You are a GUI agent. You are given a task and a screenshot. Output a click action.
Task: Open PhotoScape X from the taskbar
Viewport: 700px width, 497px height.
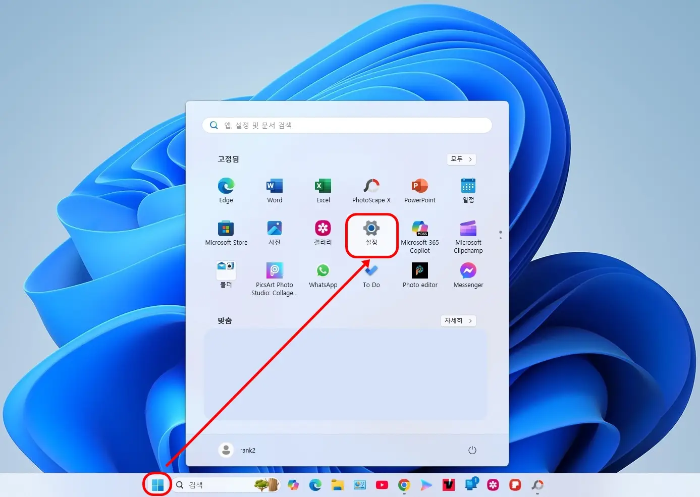click(537, 485)
